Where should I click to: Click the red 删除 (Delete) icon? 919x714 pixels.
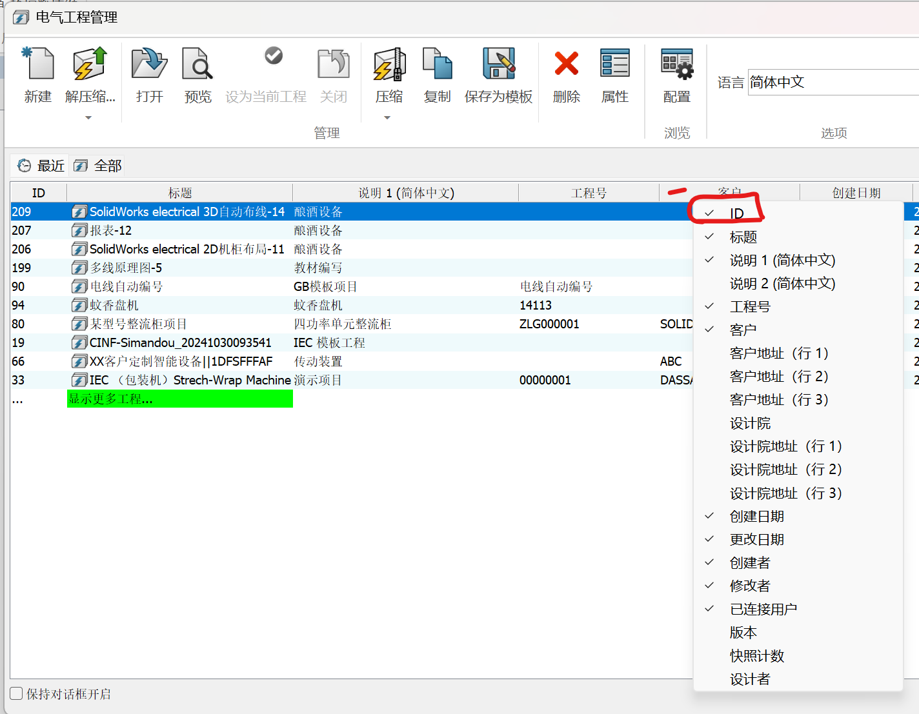(x=566, y=65)
